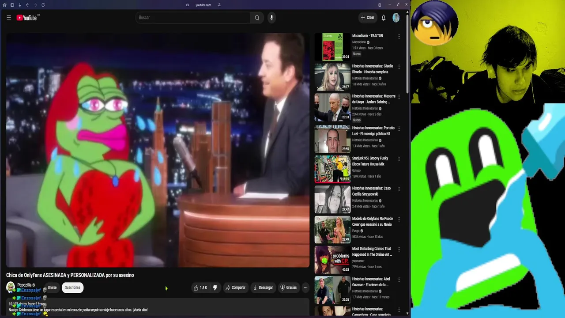Click the Compartir button
565x318 pixels.
[235, 288]
